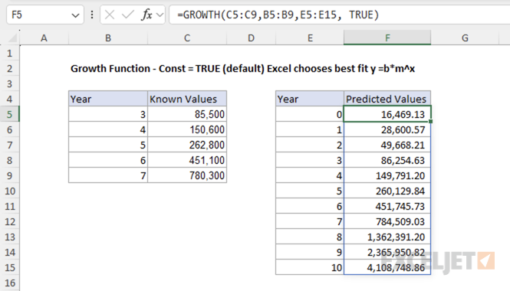Select row 16 header

(9, 283)
